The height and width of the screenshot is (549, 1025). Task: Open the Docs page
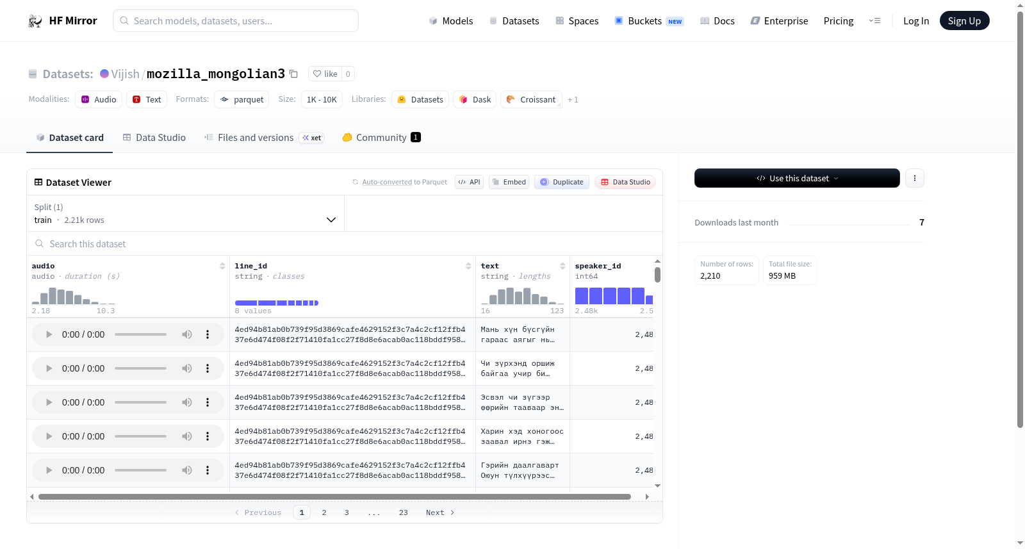[x=717, y=21]
